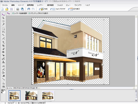Select the Paint Bucket tool
Image resolution: width=138 pixels, height=104 pixels.
tap(3, 72)
